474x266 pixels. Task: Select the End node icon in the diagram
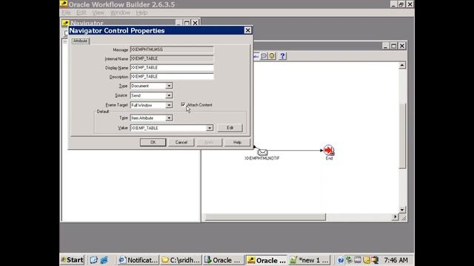pyautogui.click(x=329, y=150)
